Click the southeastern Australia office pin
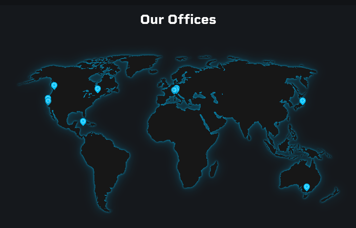The image size is (356, 228). (306, 187)
